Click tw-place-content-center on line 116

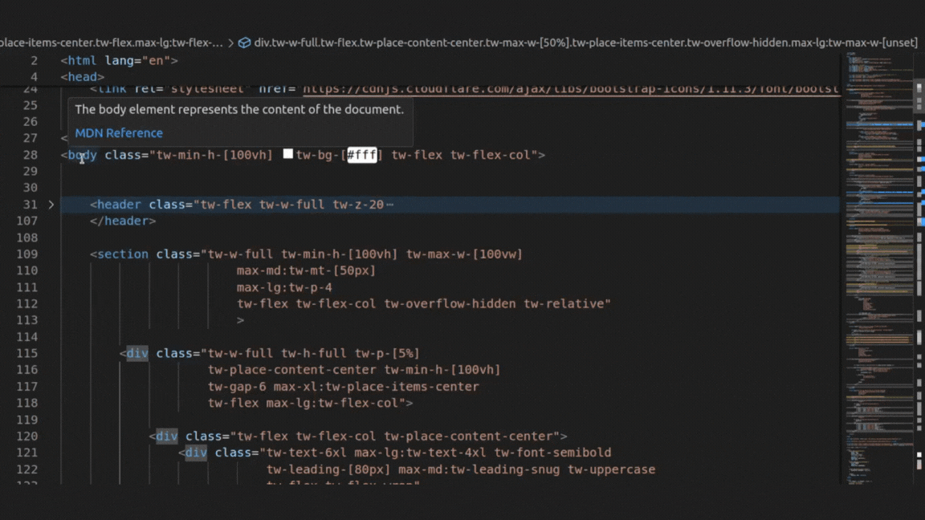[x=292, y=370]
